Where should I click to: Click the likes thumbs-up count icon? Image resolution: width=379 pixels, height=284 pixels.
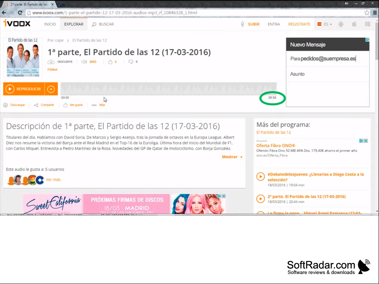click(x=110, y=62)
